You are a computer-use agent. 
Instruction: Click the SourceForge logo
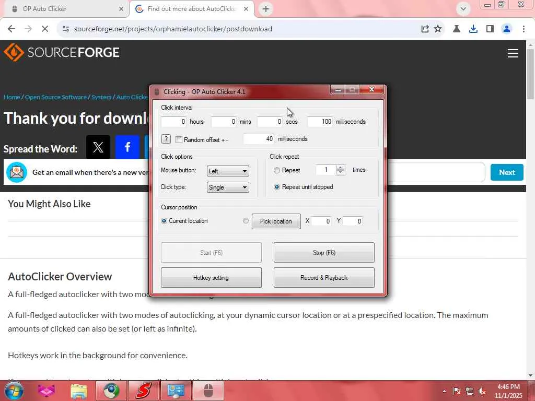point(62,52)
